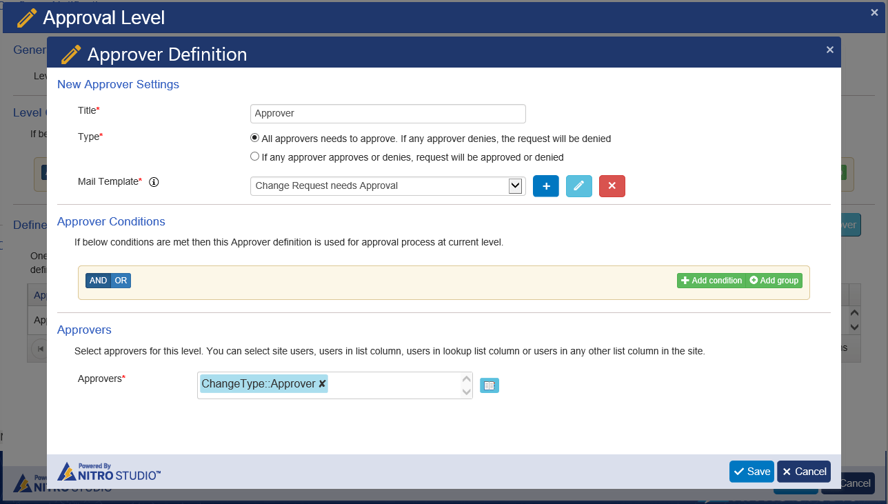Image resolution: width=888 pixels, height=504 pixels.
Task: Click the info icon beside Mail Template
Action: tap(154, 182)
